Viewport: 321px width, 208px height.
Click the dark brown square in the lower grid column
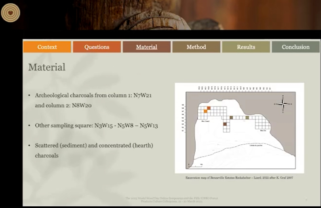pyautogui.click(x=225, y=125)
